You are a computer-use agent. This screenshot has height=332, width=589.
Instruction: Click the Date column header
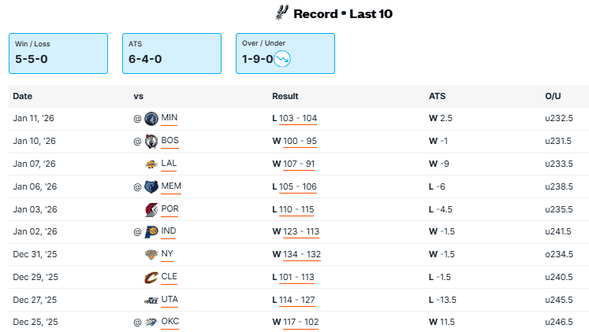tap(23, 96)
